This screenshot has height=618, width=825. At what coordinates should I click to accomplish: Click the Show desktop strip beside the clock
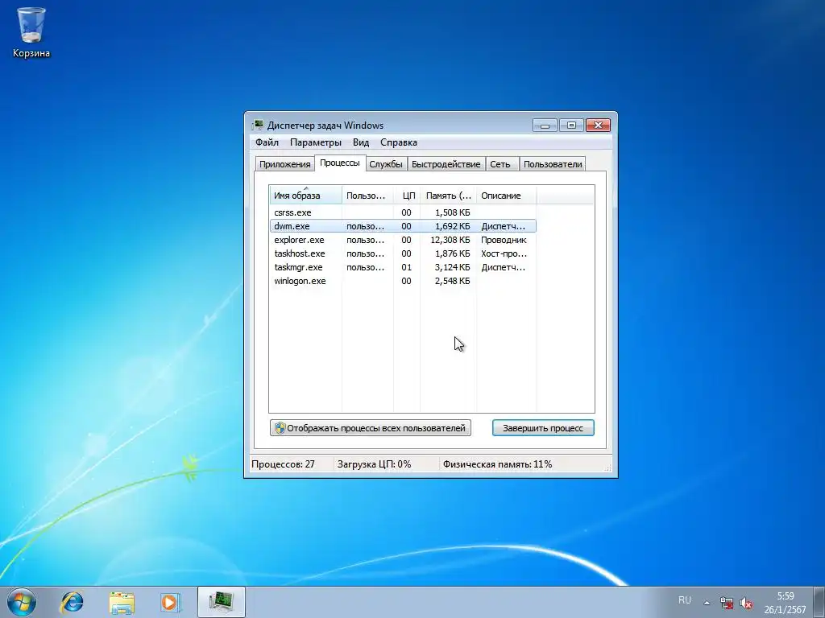coord(819,602)
